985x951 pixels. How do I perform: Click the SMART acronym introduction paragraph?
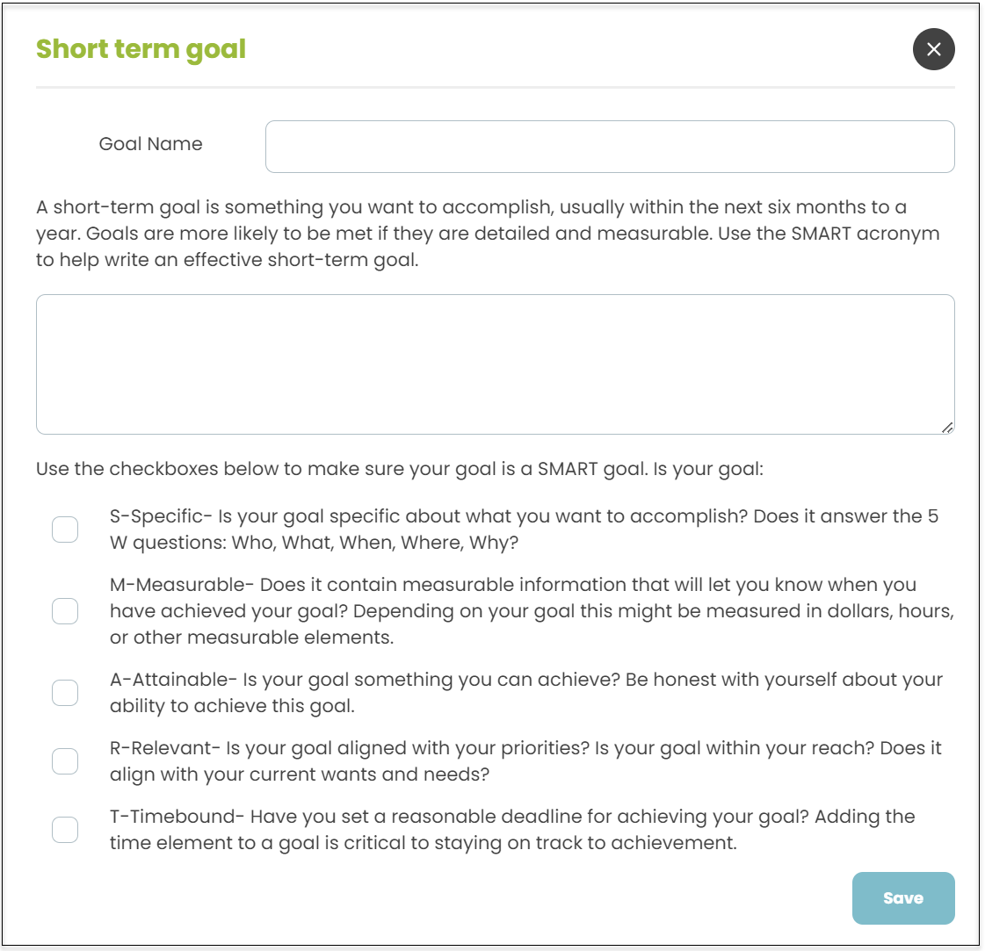488,233
